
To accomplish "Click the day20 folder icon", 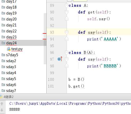I will coord(3,19).
